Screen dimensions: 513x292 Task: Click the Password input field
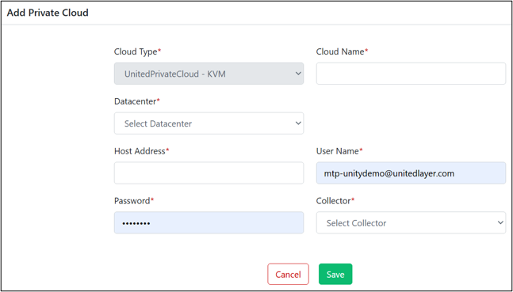coord(209,222)
